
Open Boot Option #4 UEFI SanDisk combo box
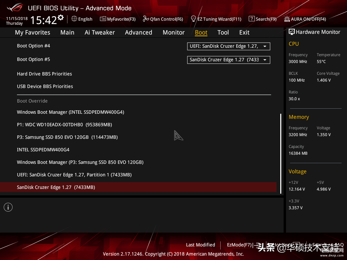[x=229, y=46]
